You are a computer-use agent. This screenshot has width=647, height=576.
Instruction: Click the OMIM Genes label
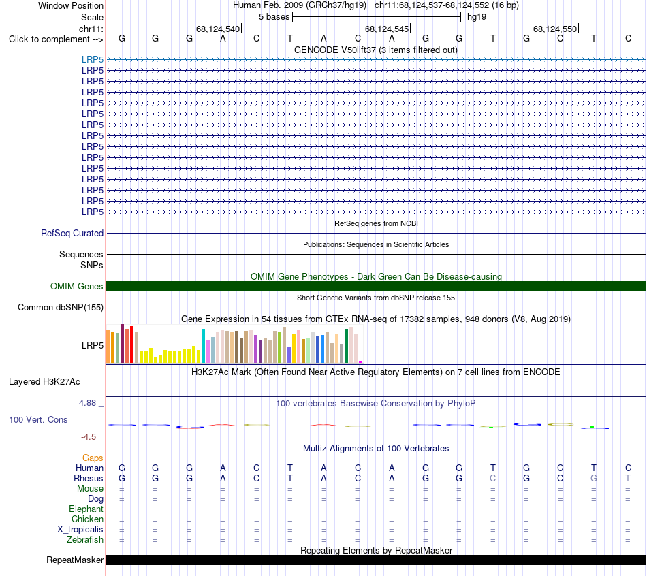point(76,287)
